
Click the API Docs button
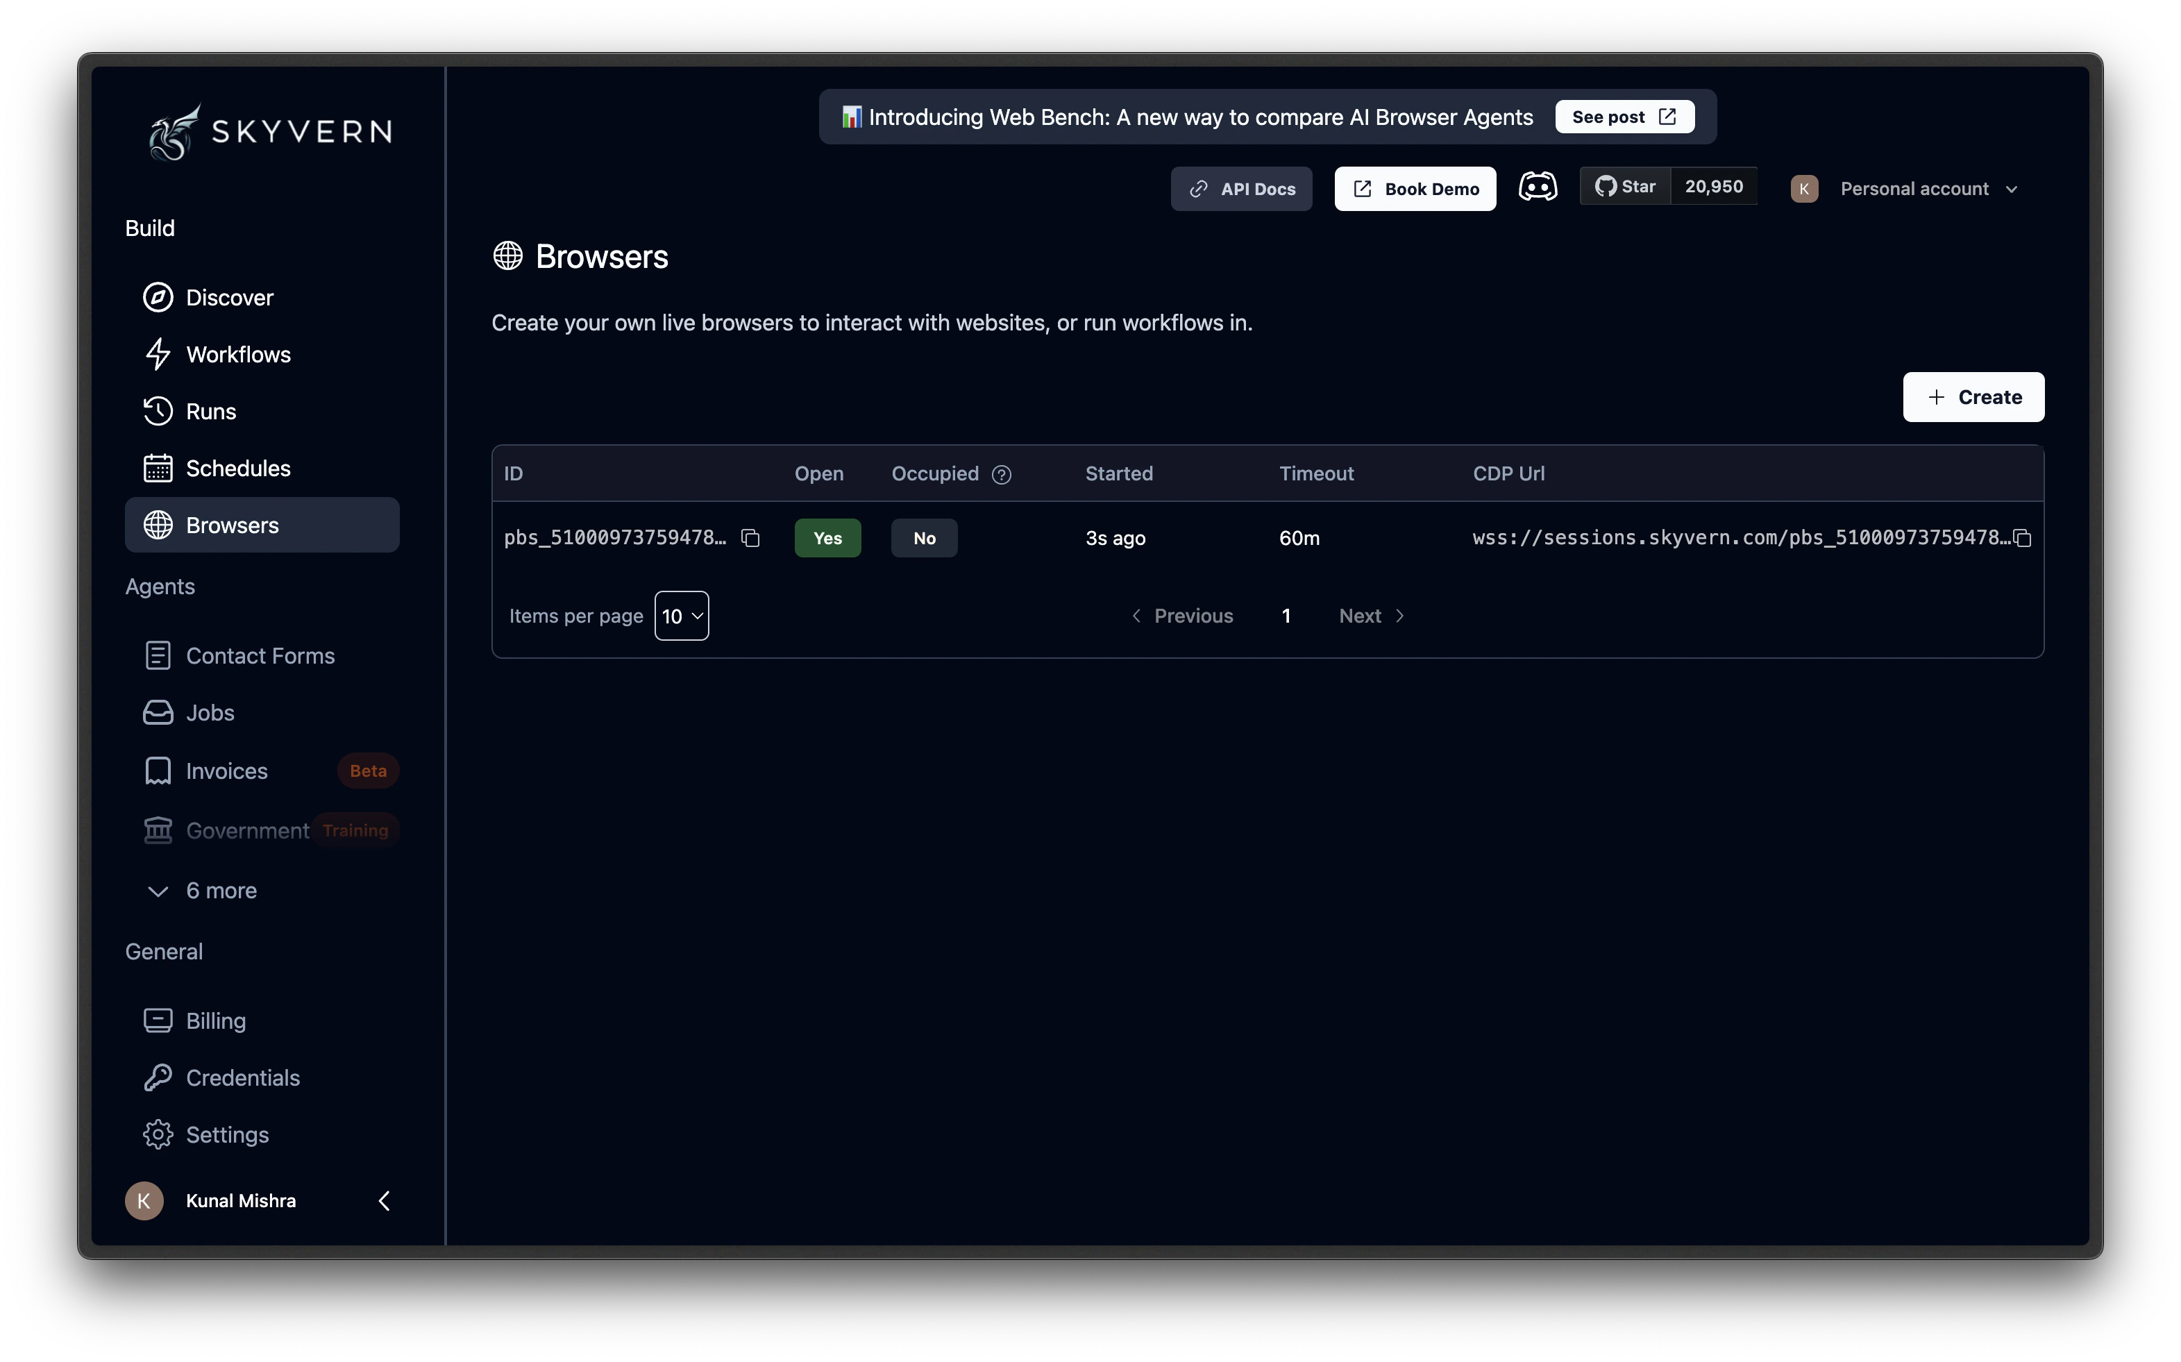[x=1241, y=188]
